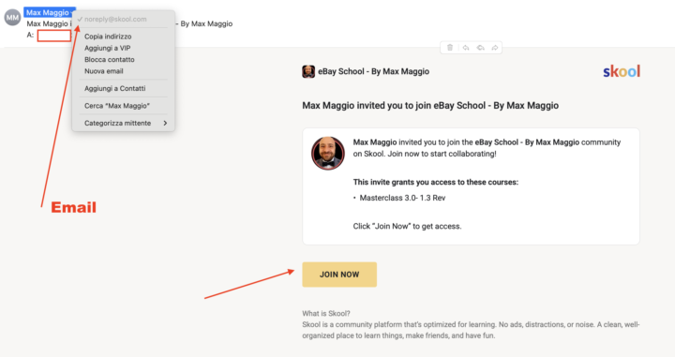Click the forward arrow icon
Screen dimensions: 675x357
[495, 48]
